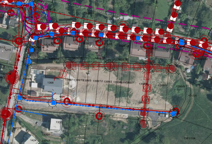Click the blue square symbol above label 882
The width and height of the screenshot is (212, 144).
tap(101, 35)
